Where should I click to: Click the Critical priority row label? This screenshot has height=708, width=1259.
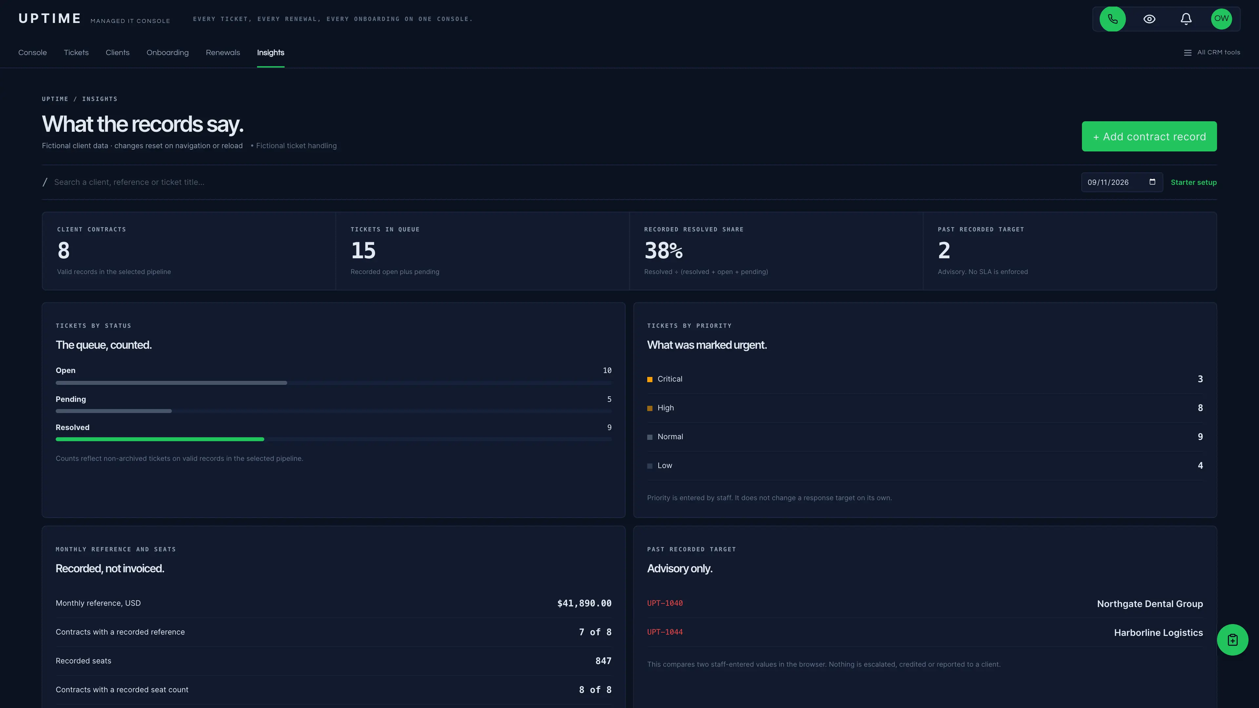coord(669,379)
